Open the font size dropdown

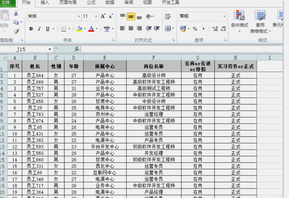tap(96, 16)
